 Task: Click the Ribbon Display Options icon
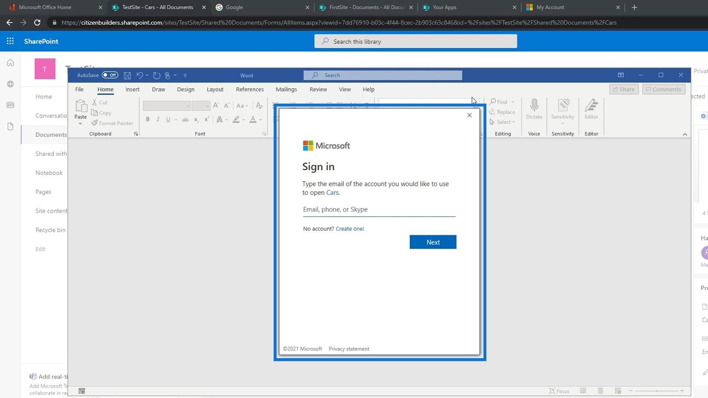(x=621, y=75)
